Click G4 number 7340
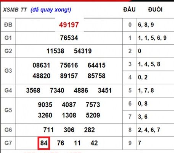This screenshot has height=153, width=175. coord(57,91)
